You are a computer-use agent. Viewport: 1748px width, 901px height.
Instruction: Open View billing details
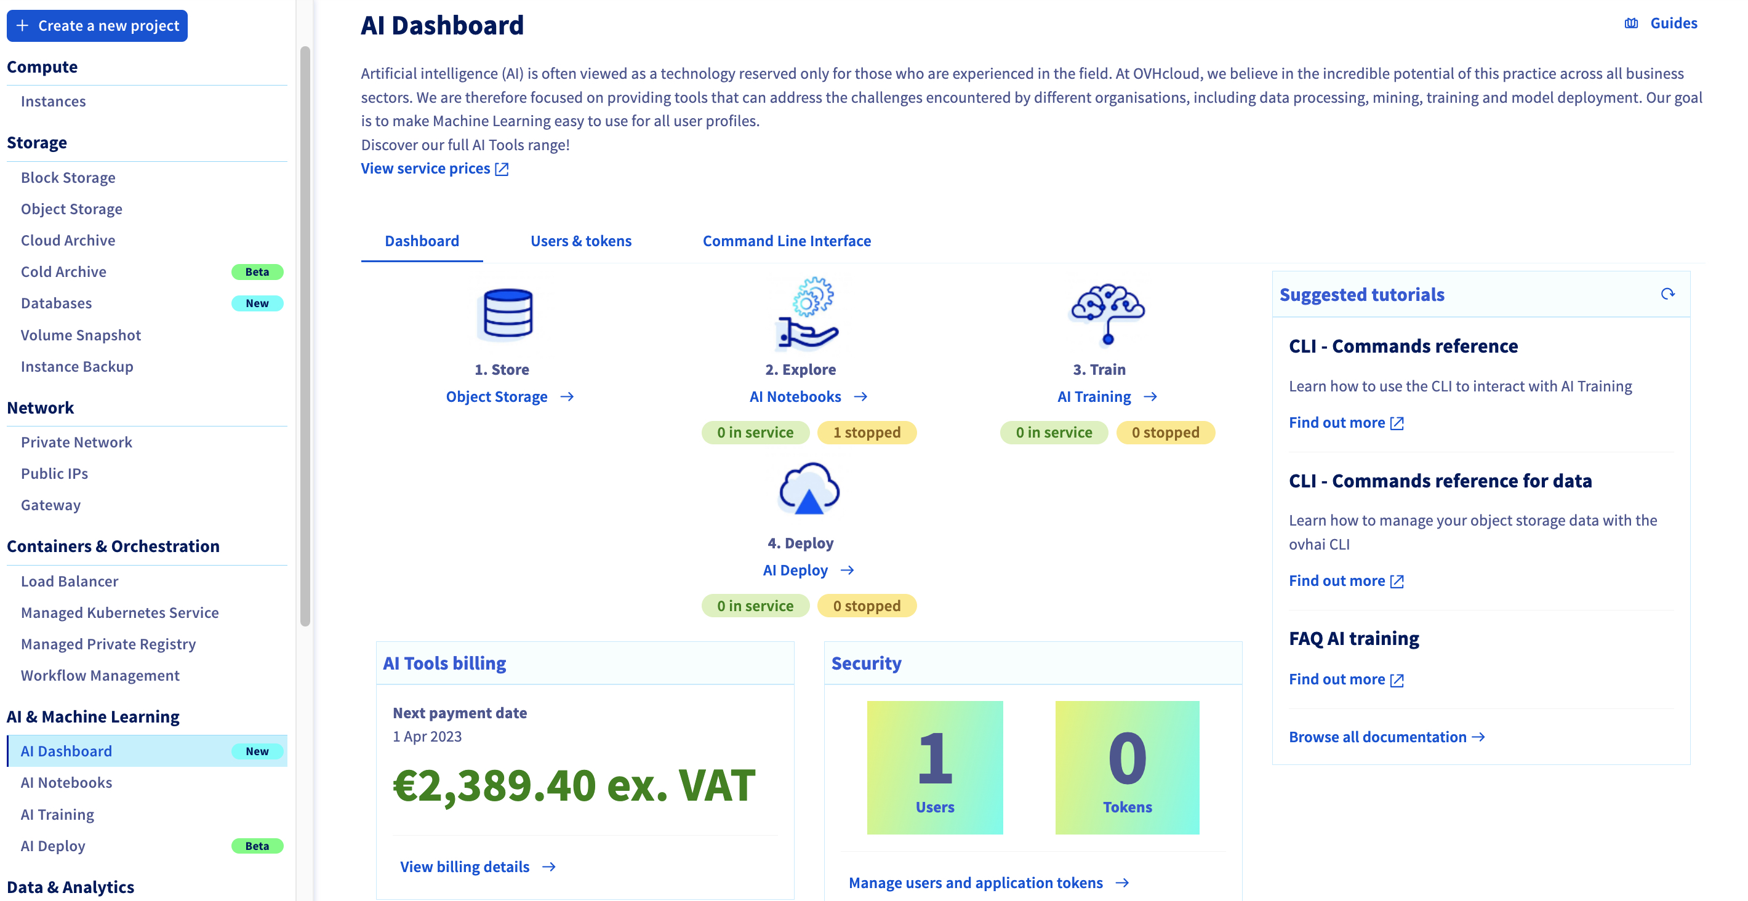click(464, 867)
